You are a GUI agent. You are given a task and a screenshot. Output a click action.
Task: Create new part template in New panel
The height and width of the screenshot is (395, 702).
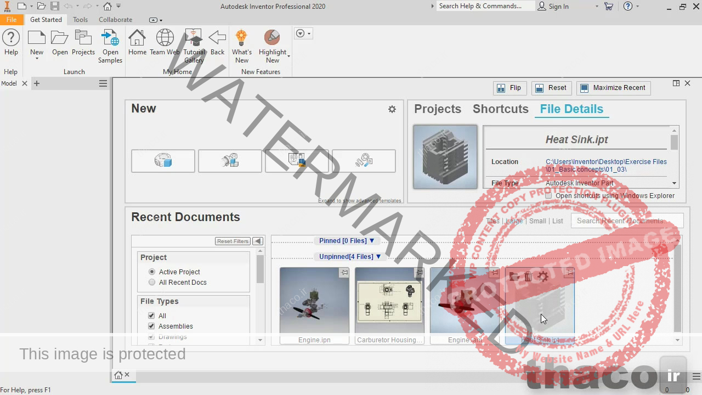point(163,161)
